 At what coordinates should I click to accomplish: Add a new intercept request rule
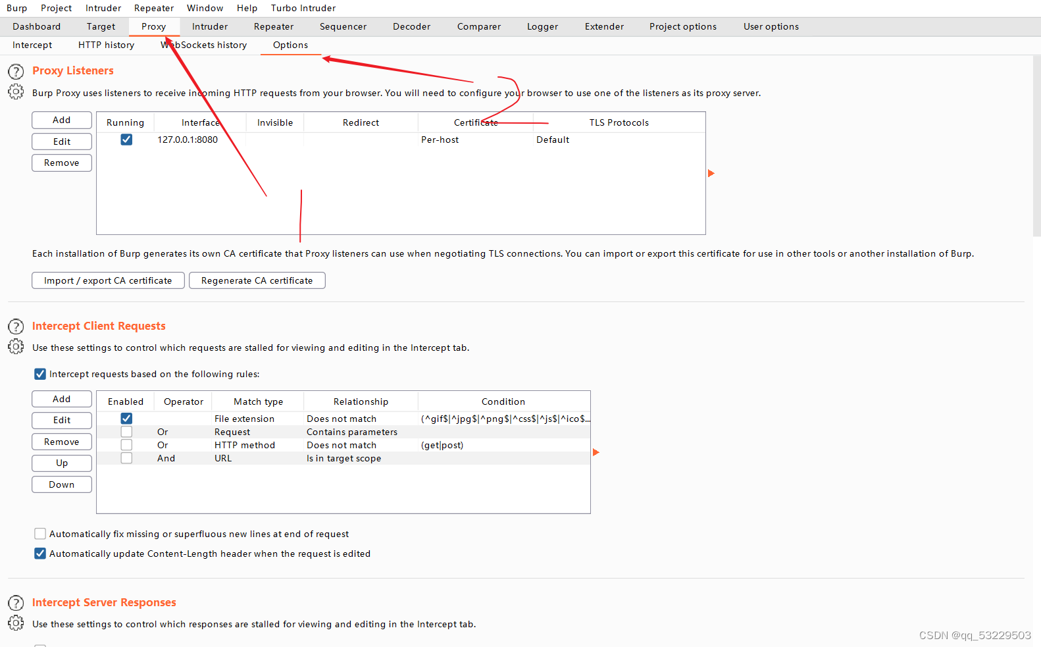pyautogui.click(x=62, y=399)
